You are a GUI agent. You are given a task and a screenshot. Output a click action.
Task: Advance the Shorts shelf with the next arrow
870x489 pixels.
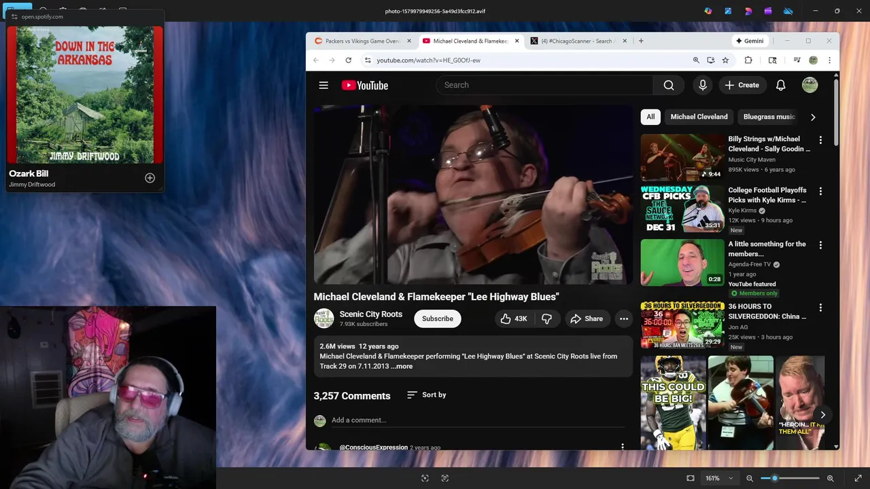(x=822, y=414)
